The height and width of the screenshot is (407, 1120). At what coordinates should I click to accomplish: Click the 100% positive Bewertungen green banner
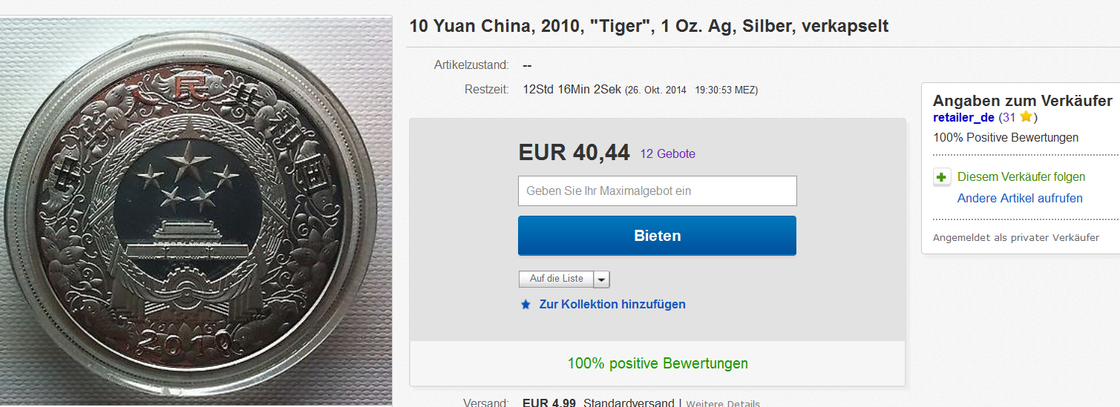click(x=658, y=363)
